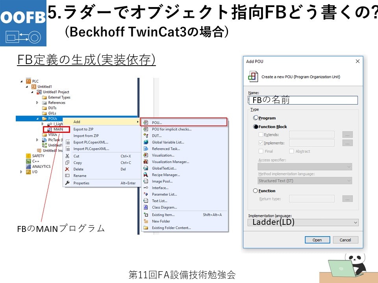Viewport: 378px width, 283px height.
Task: Choose Existing Item... entry
Action: (x=163, y=215)
